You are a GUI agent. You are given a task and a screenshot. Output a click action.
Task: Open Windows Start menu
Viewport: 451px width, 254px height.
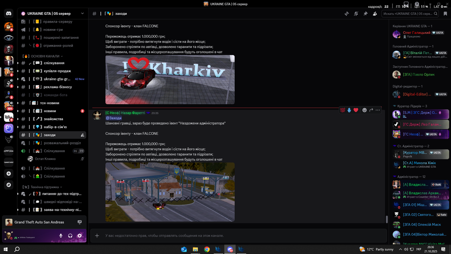click(6, 249)
